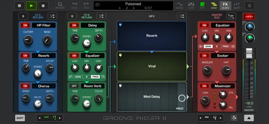Viewport: 269px width, 124px height.
Task: Select GAIN tab in Master Equalizer
Action: click(208, 46)
